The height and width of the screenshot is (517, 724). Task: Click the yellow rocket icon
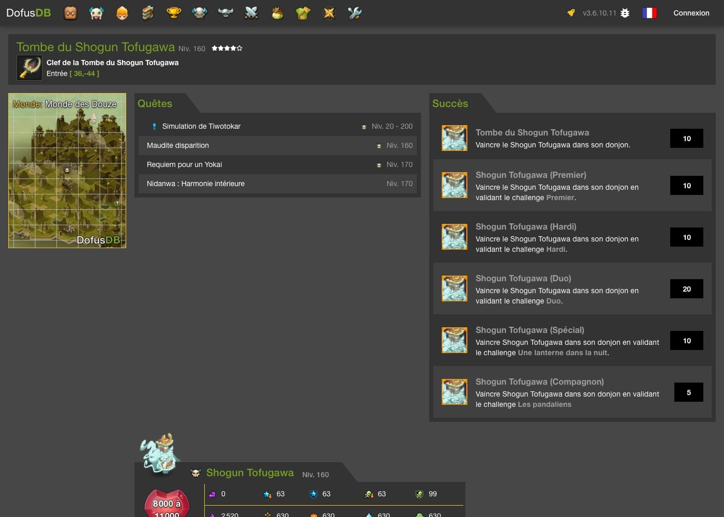point(571,13)
